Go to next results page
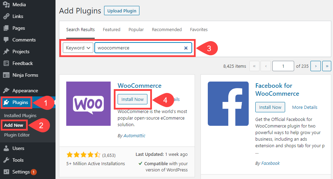Viewport: 333px width, 179px height. [316, 66]
